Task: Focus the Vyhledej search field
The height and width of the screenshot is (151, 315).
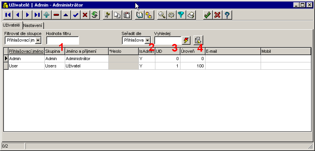Action: point(168,40)
